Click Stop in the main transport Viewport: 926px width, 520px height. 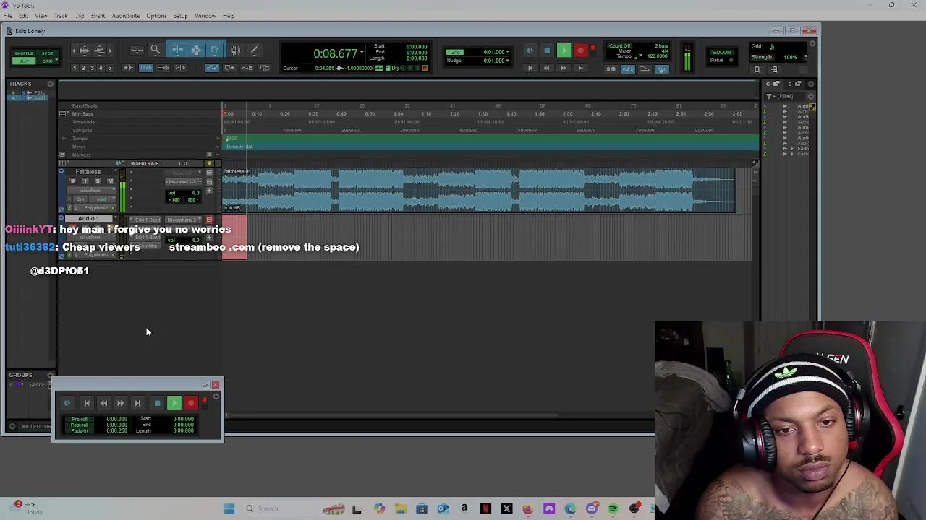tap(547, 50)
